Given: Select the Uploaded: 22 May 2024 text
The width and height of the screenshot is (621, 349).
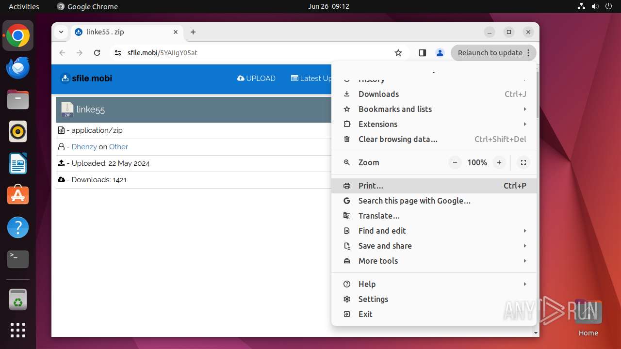Looking at the screenshot, I should [x=111, y=163].
